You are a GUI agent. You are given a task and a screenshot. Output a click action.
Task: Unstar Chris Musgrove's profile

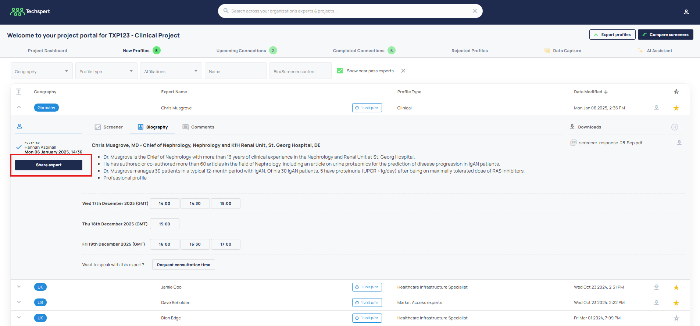676,108
